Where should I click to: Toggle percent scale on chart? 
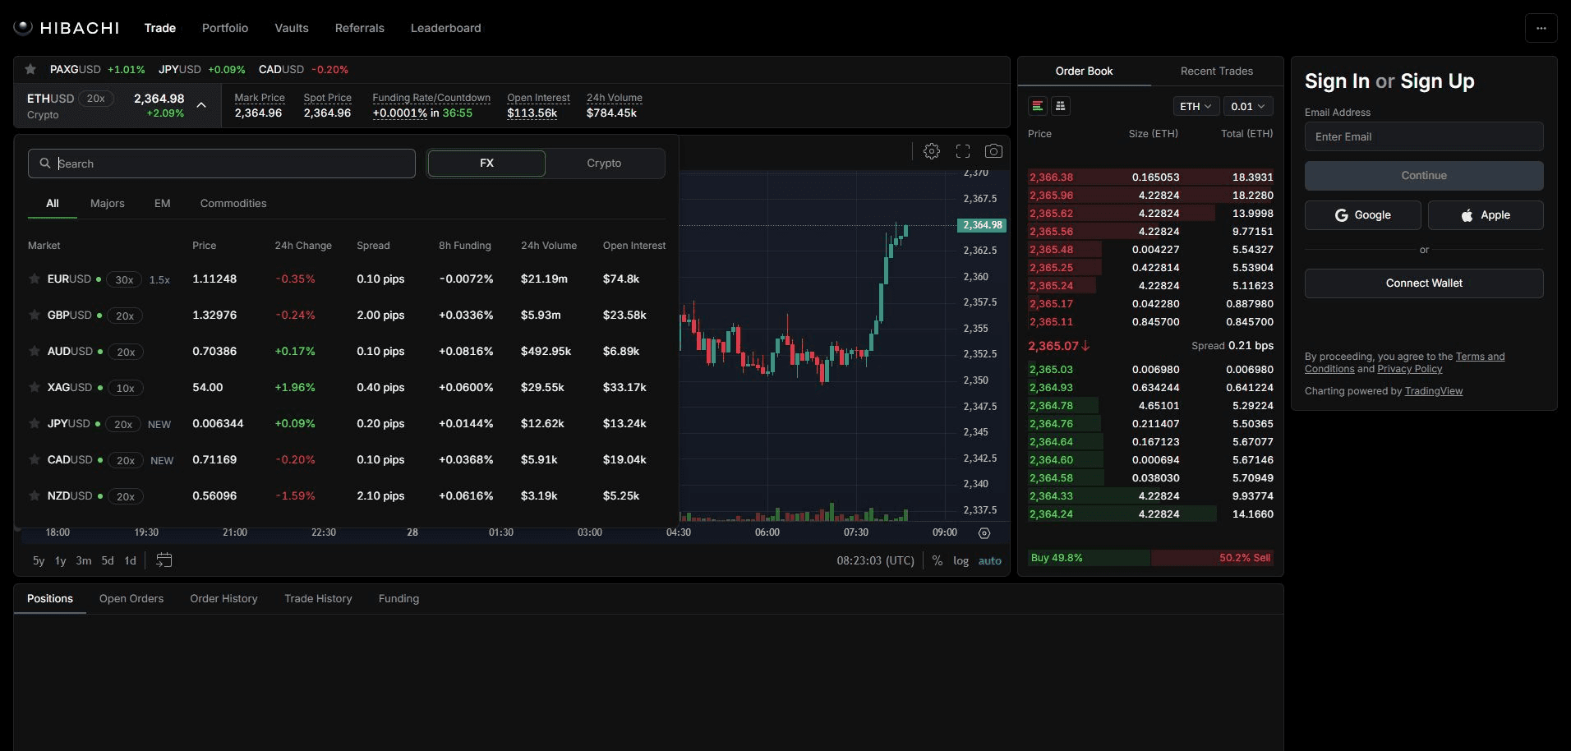click(x=937, y=560)
